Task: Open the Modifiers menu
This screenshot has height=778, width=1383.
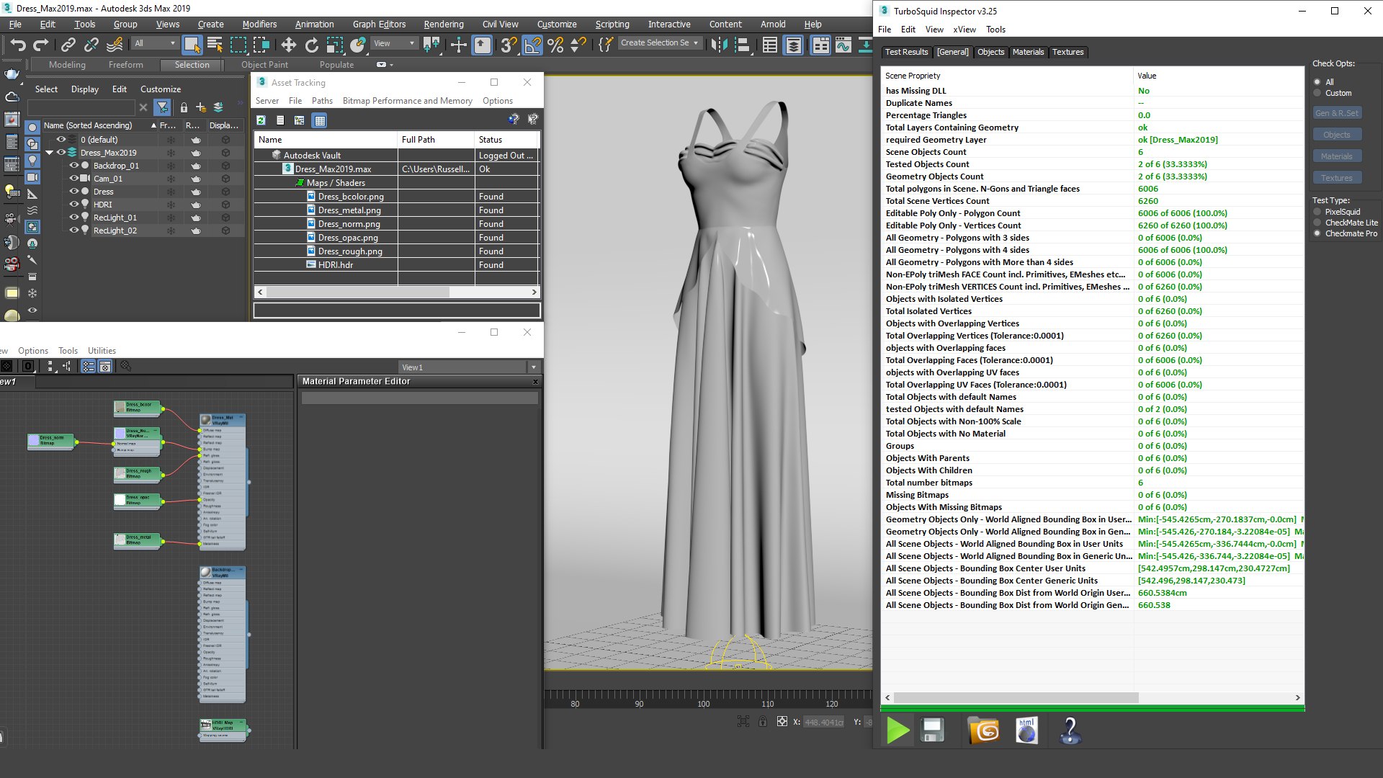Action: click(x=259, y=24)
